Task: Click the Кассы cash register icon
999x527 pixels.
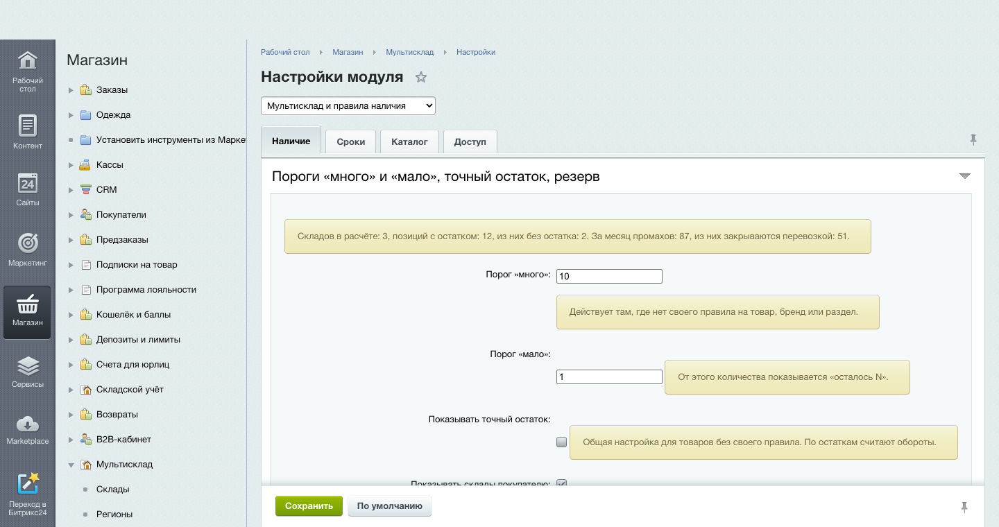Action: click(x=85, y=165)
